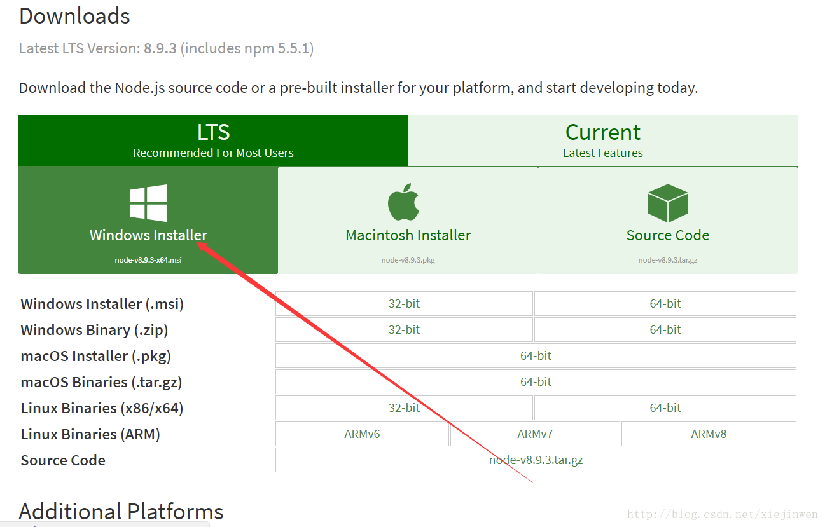
Task: Click the Apple logo icon
Action: tap(404, 202)
